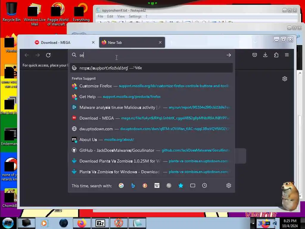Select the Enderman desktop icon
This screenshot has height=229, width=305.
(x=9, y=136)
